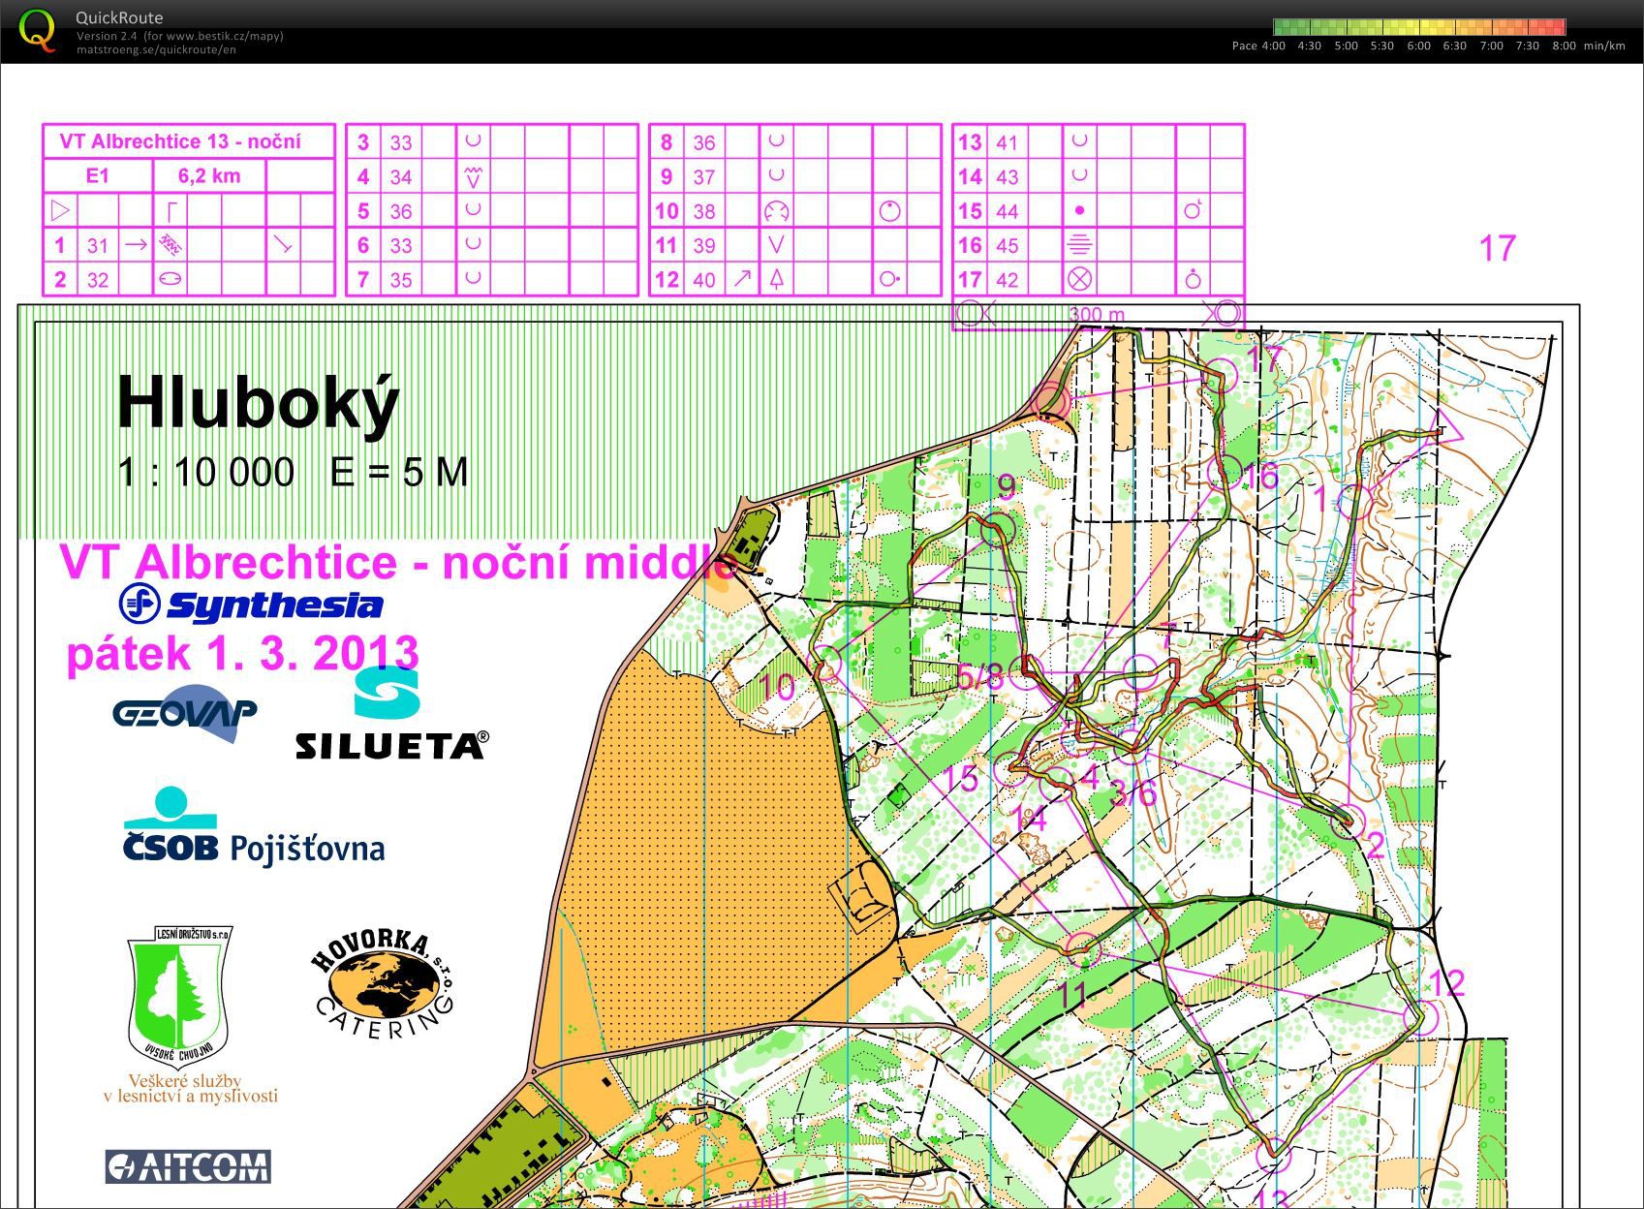Click the green Lesní družstvo shield logo
This screenshot has width=1644, height=1209.
tap(179, 996)
